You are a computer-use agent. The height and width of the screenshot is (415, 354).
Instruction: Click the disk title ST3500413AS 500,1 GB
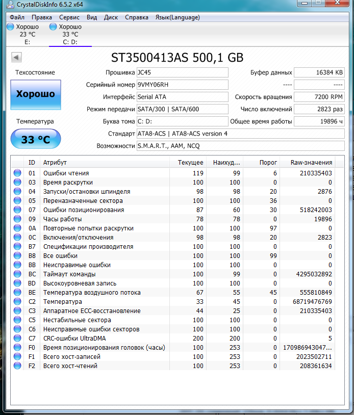point(177,58)
